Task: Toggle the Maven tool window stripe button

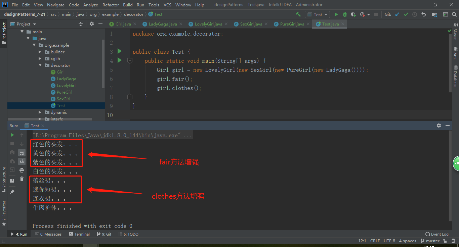Action: [455, 32]
